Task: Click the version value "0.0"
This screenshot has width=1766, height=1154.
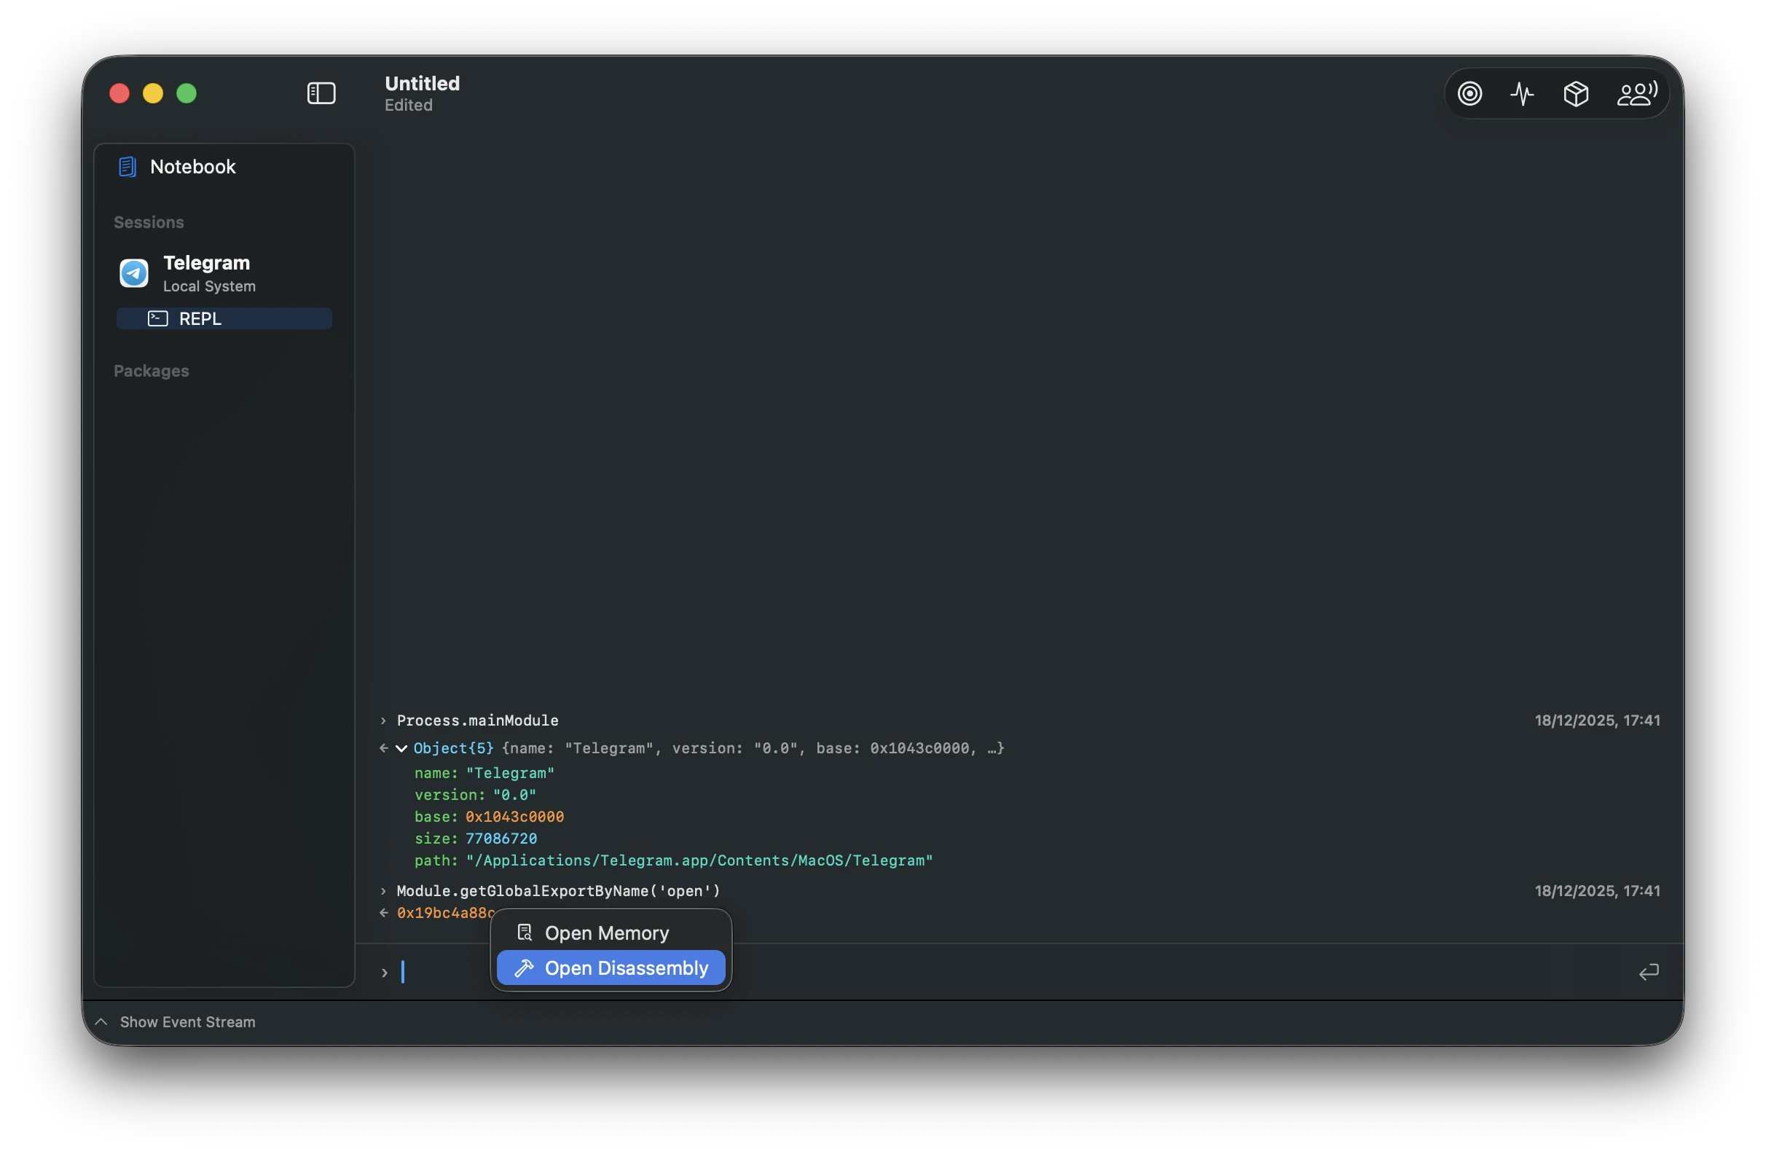Action: 514,795
